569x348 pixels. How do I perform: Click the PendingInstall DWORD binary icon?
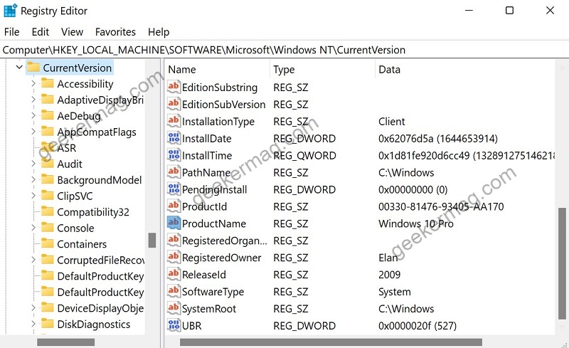click(x=174, y=189)
